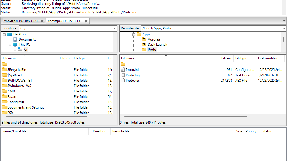Viewport: 287px width, 161px height.
Task: Sort local files by Filename column
Action: coord(25,58)
